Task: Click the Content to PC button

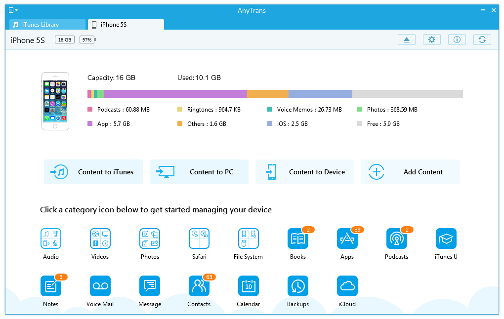Action: pos(199,171)
